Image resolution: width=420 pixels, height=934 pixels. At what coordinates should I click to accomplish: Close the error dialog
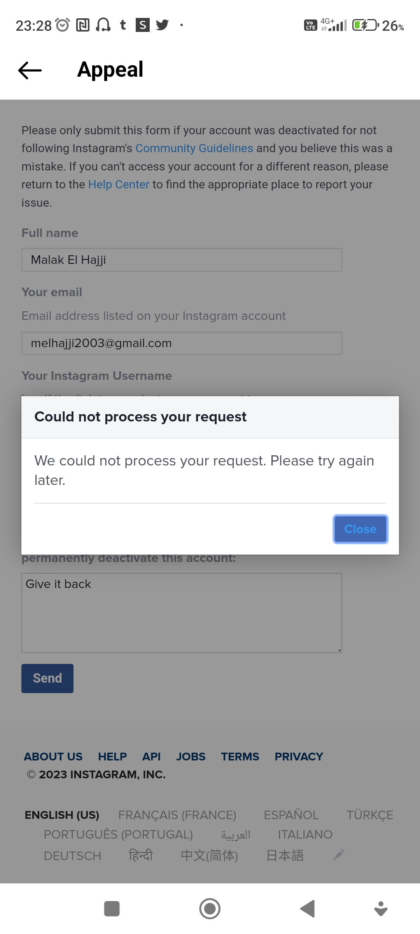(x=360, y=529)
